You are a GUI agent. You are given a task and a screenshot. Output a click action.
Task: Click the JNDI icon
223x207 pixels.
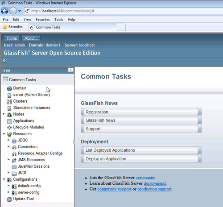point(14,174)
